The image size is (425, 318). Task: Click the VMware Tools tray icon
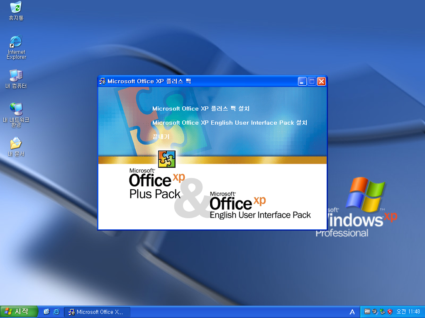tap(367, 312)
